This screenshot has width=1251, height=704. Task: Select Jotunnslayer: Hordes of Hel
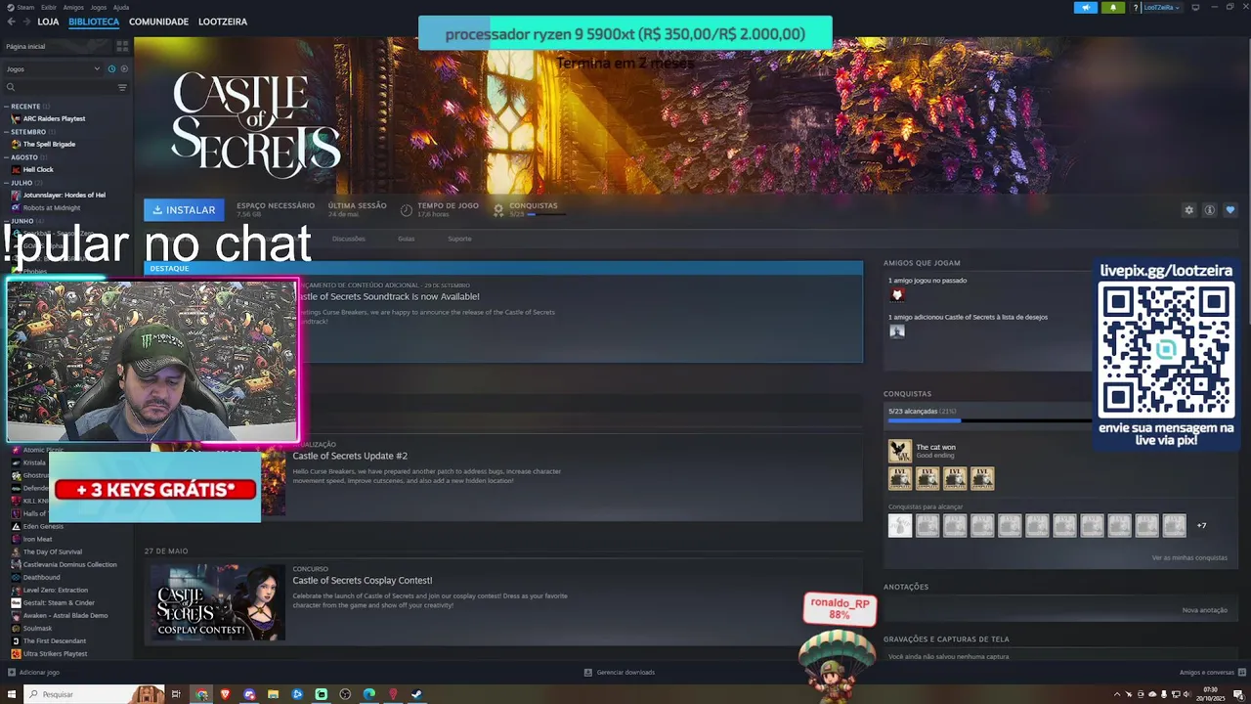(x=65, y=195)
